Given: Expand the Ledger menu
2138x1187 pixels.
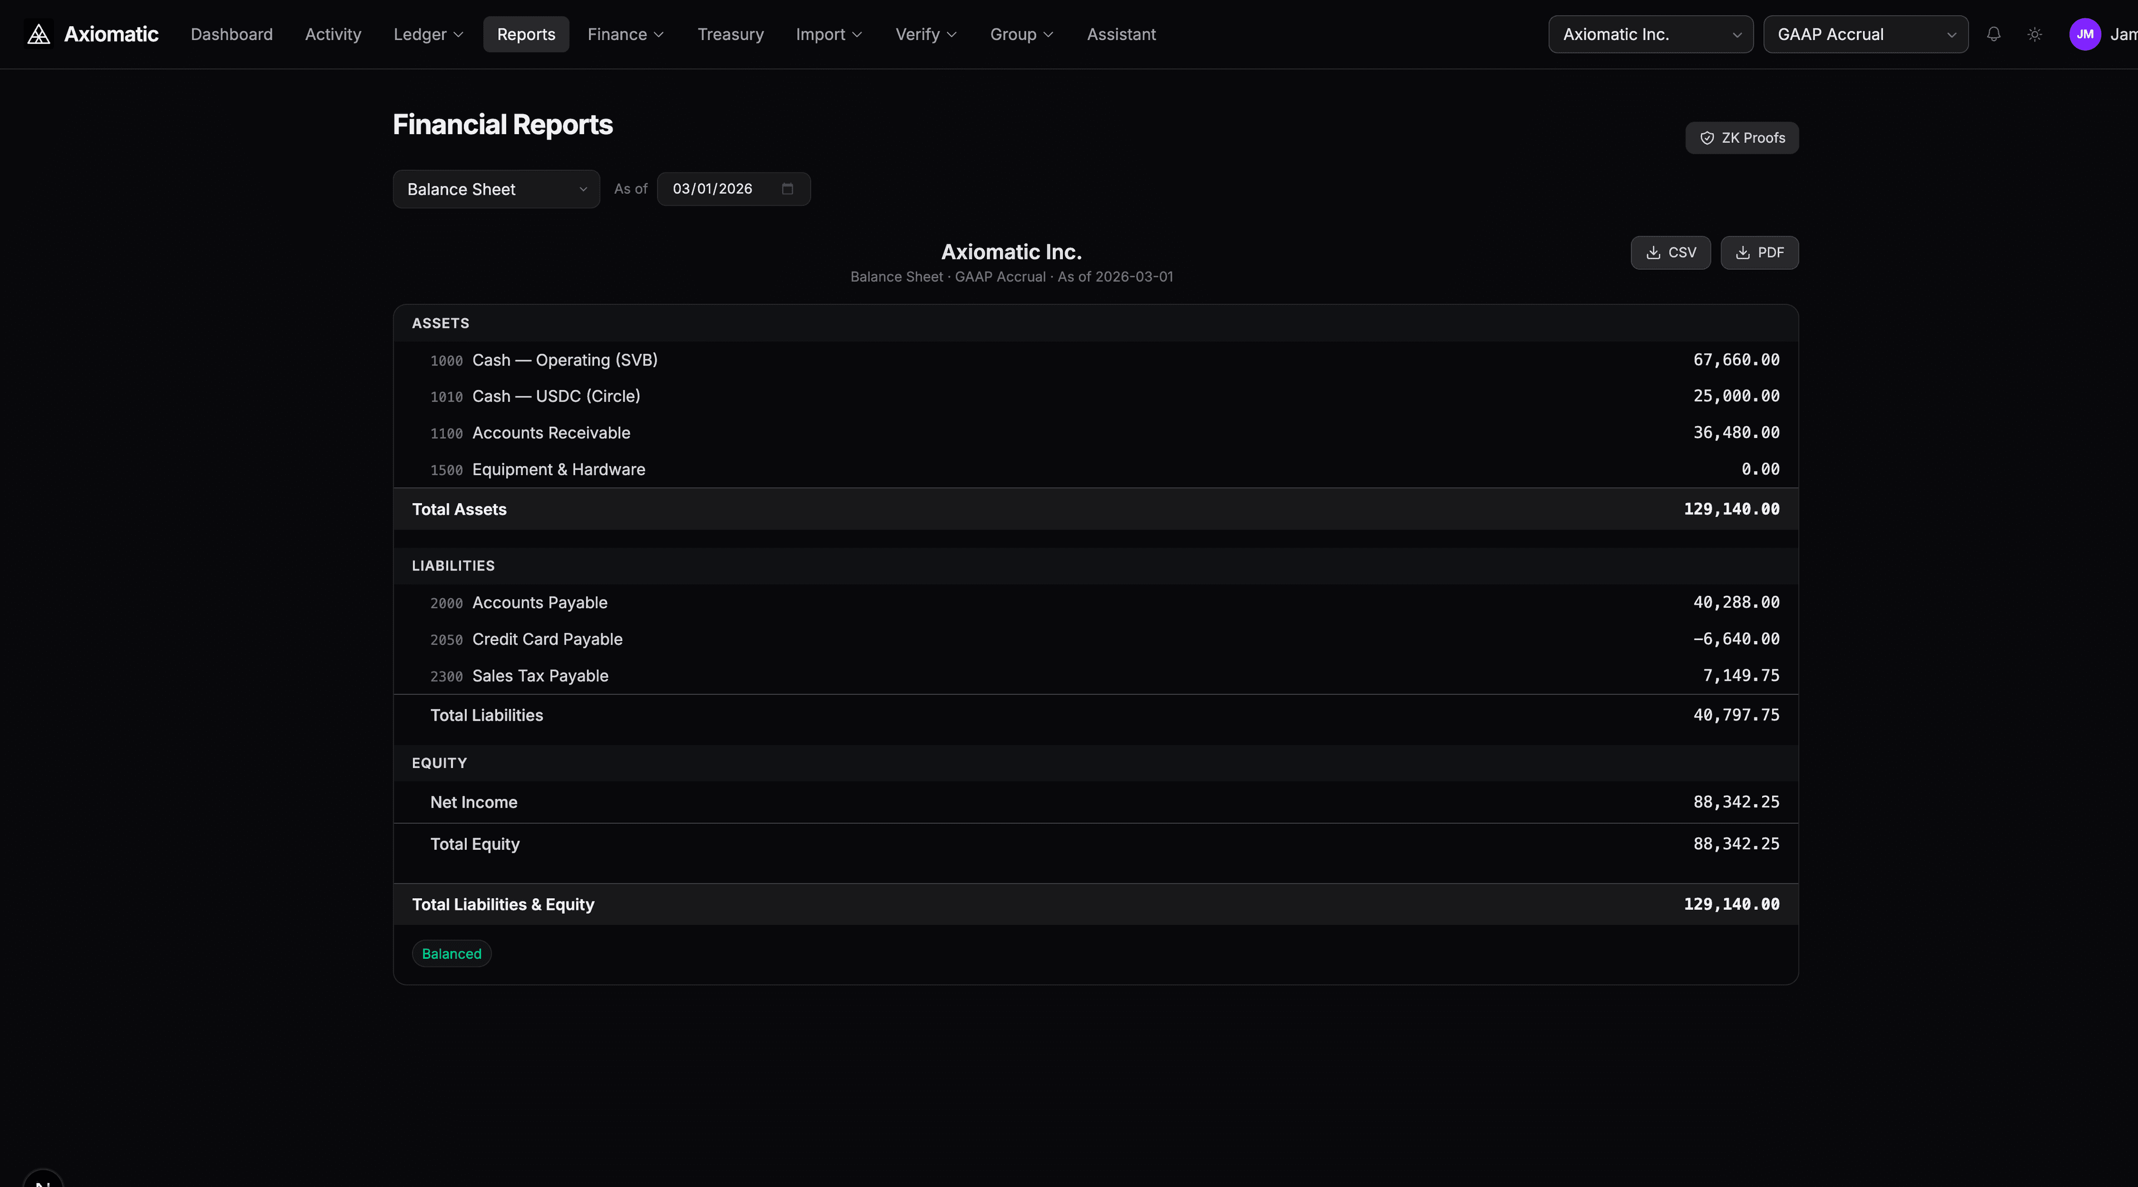Looking at the screenshot, I should 428,34.
